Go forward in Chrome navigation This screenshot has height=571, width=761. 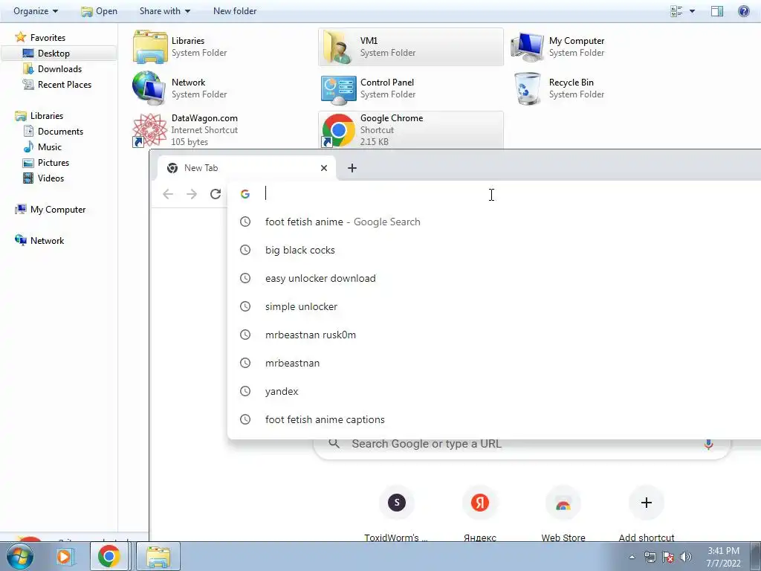[192, 194]
